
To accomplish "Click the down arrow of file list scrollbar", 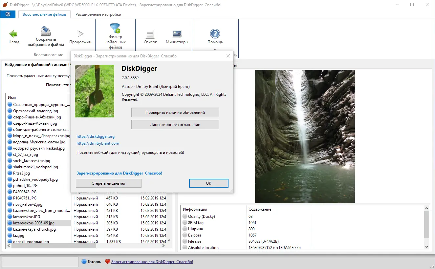I will pos(169,240).
